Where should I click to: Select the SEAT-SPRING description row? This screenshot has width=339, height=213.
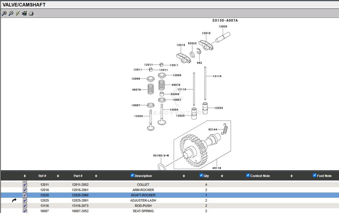click(x=143, y=211)
